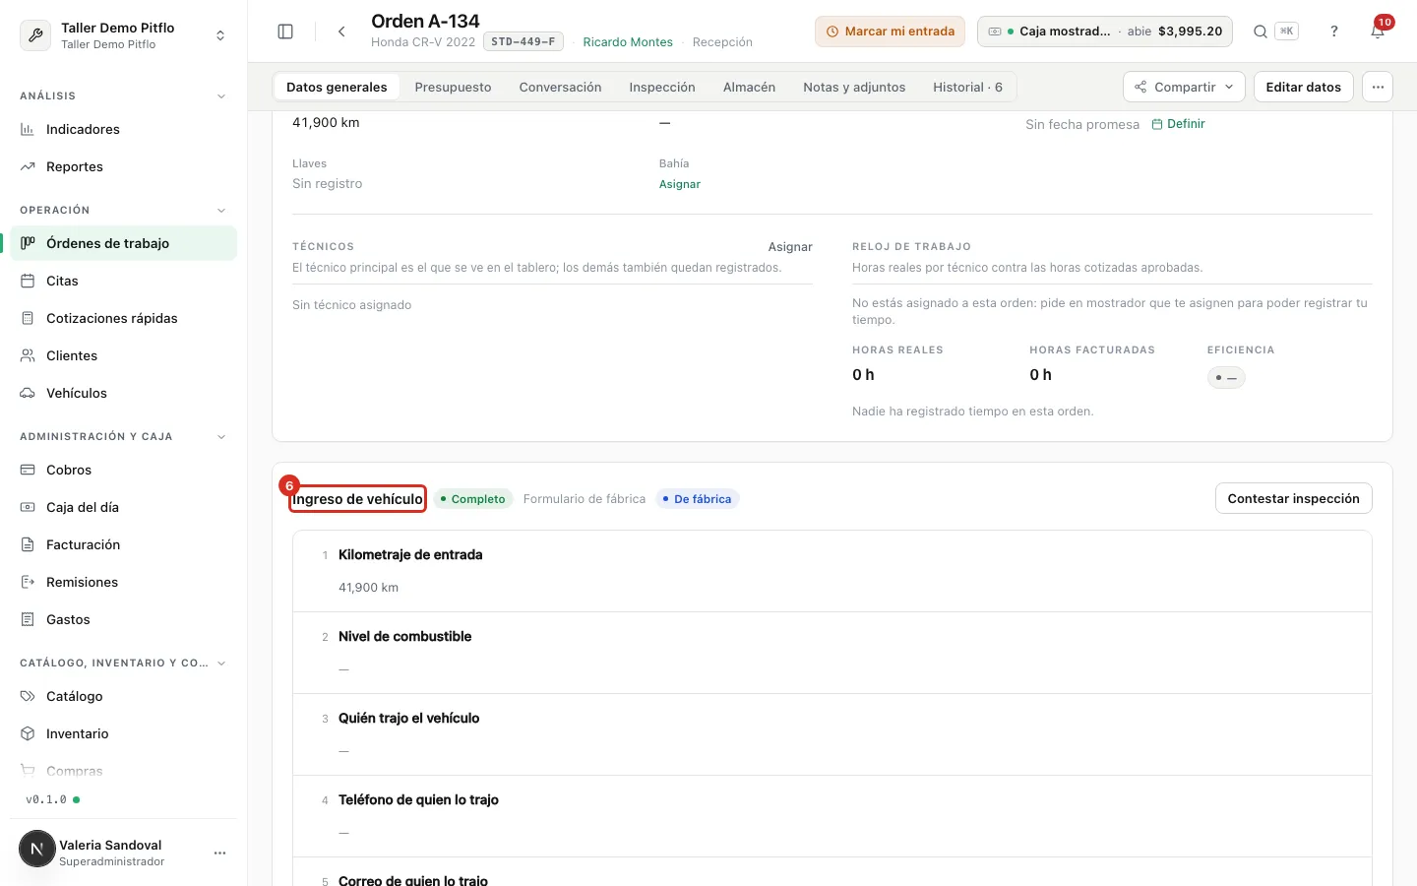
Task: Switch to Notas y adjuntos tab
Action: pyautogui.click(x=854, y=87)
